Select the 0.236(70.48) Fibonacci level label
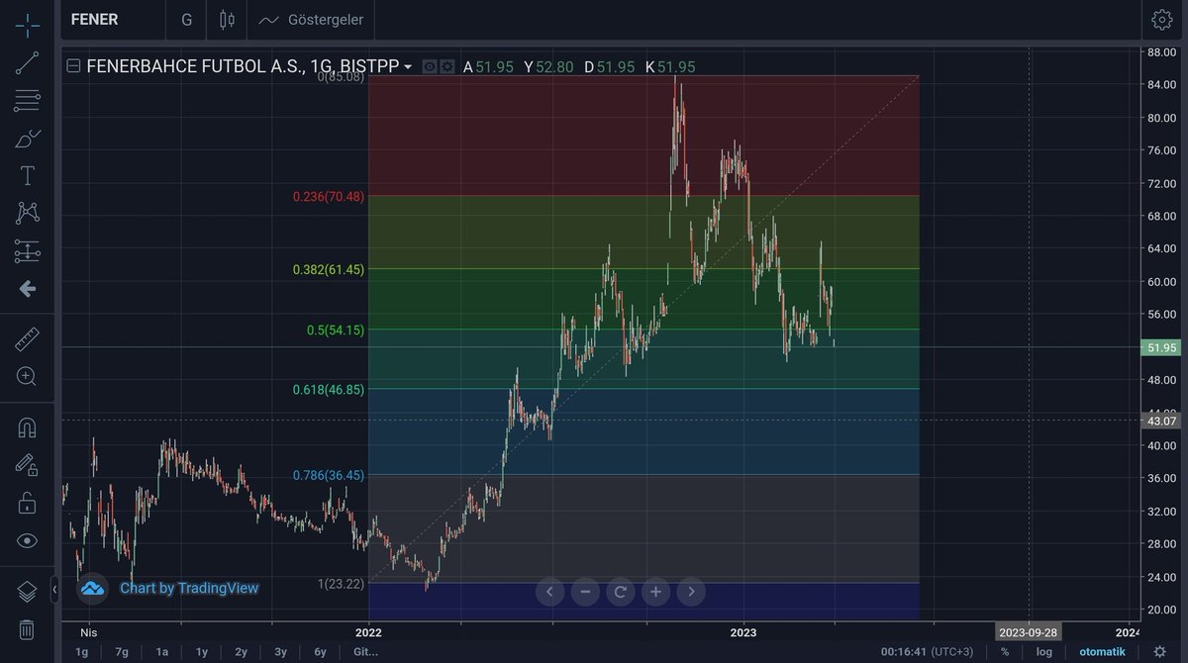 [329, 197]
